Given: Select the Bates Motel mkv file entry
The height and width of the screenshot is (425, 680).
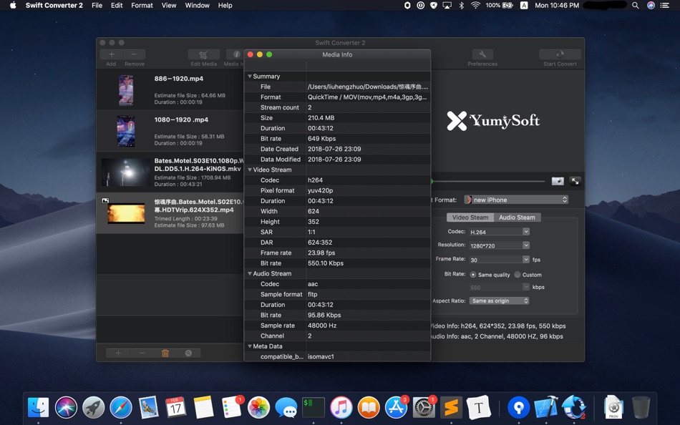Looking at the screenshot, I should [170, 172].
